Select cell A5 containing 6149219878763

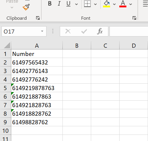click(x=37, y=88)
